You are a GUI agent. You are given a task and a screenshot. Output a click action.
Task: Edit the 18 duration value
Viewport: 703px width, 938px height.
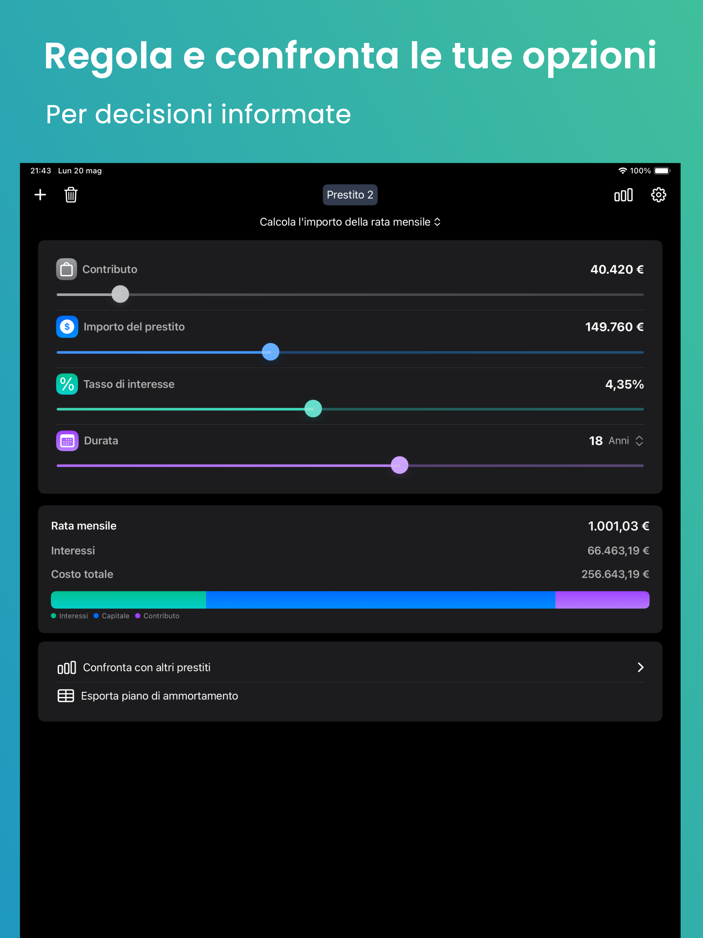click(596, 441)
